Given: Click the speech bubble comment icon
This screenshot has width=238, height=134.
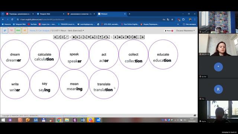Looking at the screenshot, I should click(x=139, y=37).
